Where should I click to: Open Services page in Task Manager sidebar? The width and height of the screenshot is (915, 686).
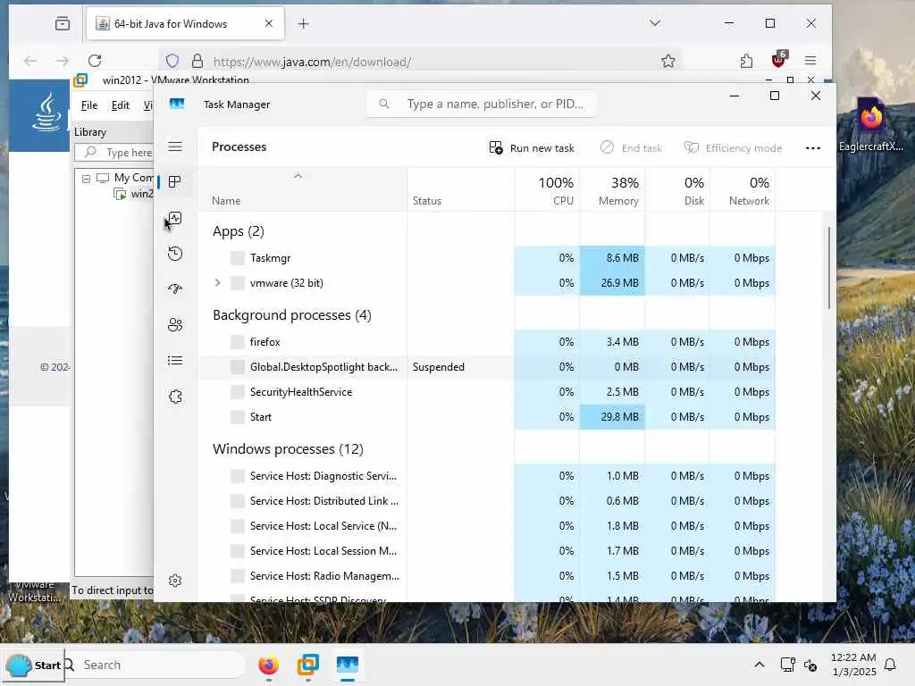[x=175, y=397]
